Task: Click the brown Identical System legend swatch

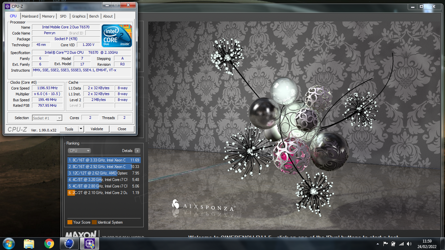Action: (x=94, y=222)
